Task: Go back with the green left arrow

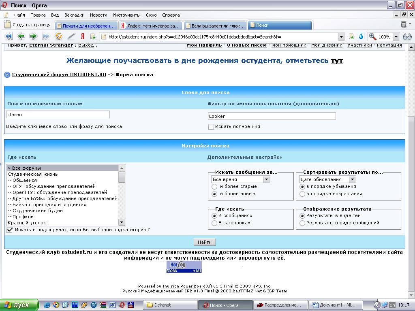Action: [21, 36]
